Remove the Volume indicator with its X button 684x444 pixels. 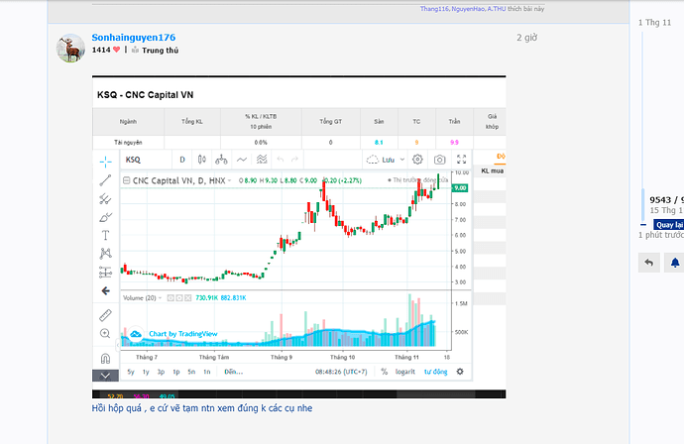tap(188, 298)
